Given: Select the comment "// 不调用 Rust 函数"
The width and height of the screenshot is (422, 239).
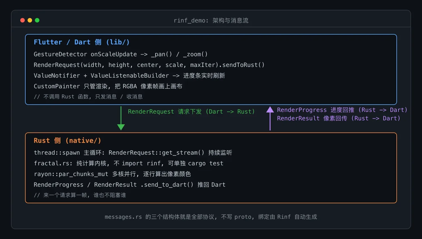Looking at the screenshot, I should (x=88, y=97).
